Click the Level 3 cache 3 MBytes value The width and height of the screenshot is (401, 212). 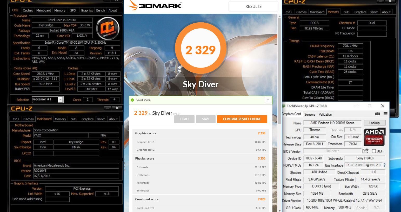tap(91, 89)
